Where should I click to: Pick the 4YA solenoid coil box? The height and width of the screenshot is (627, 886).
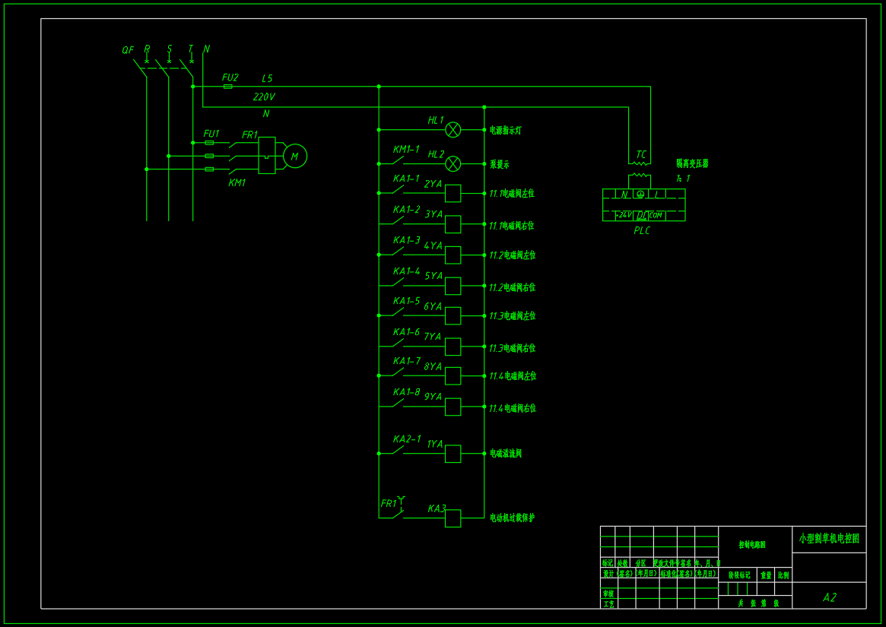pyautogui.click(x=453, y=255)
